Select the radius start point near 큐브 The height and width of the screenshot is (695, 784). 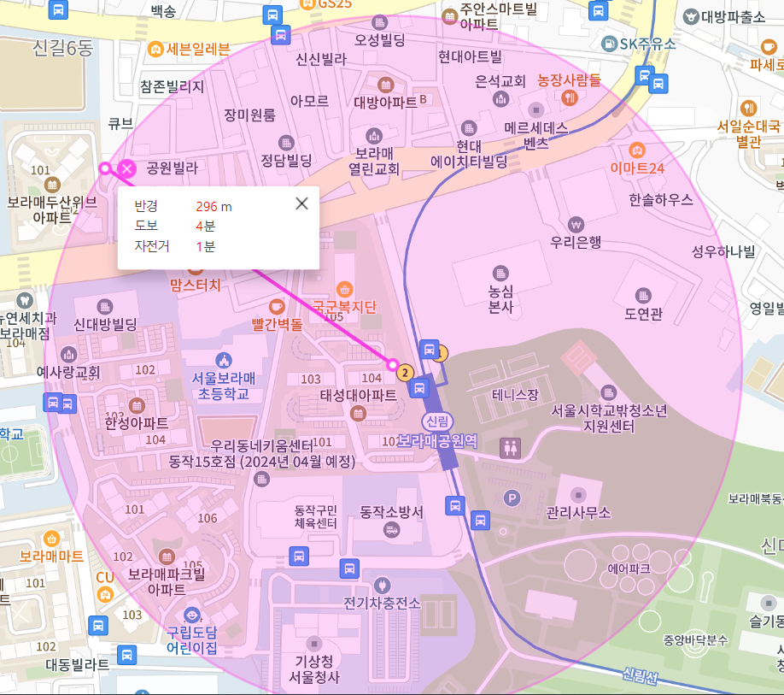105,168
